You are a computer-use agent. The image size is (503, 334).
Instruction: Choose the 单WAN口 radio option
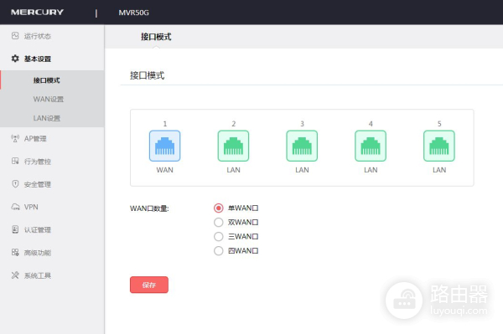point(219,208)
